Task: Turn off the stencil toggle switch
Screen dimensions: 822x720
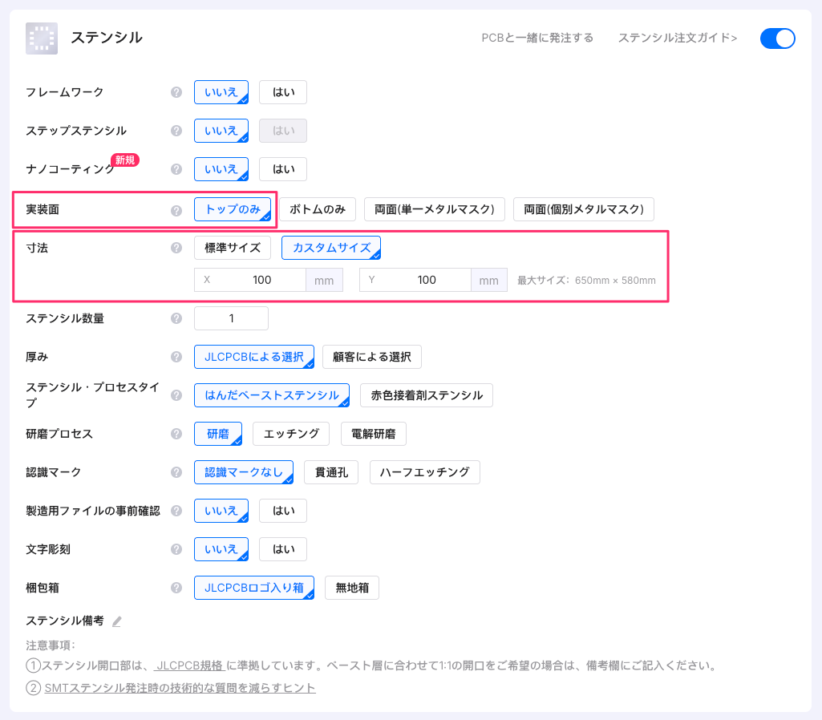Action: [777, 38]
